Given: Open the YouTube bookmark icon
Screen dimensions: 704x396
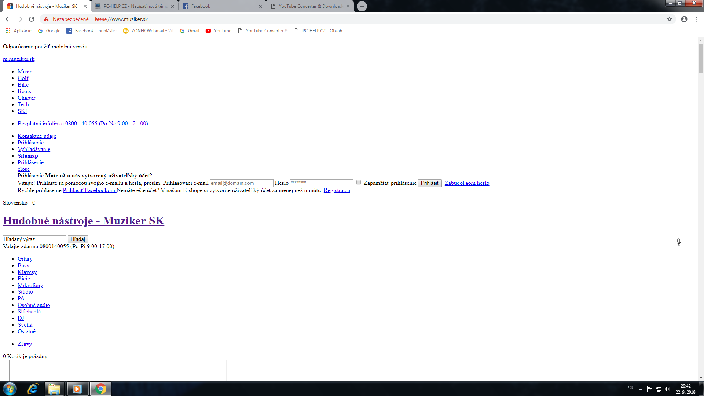Looking at the screenshot, I should pos(208,31).
